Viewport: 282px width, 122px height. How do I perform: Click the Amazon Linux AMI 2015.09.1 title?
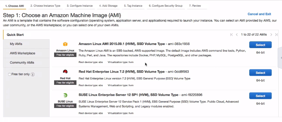121,44
